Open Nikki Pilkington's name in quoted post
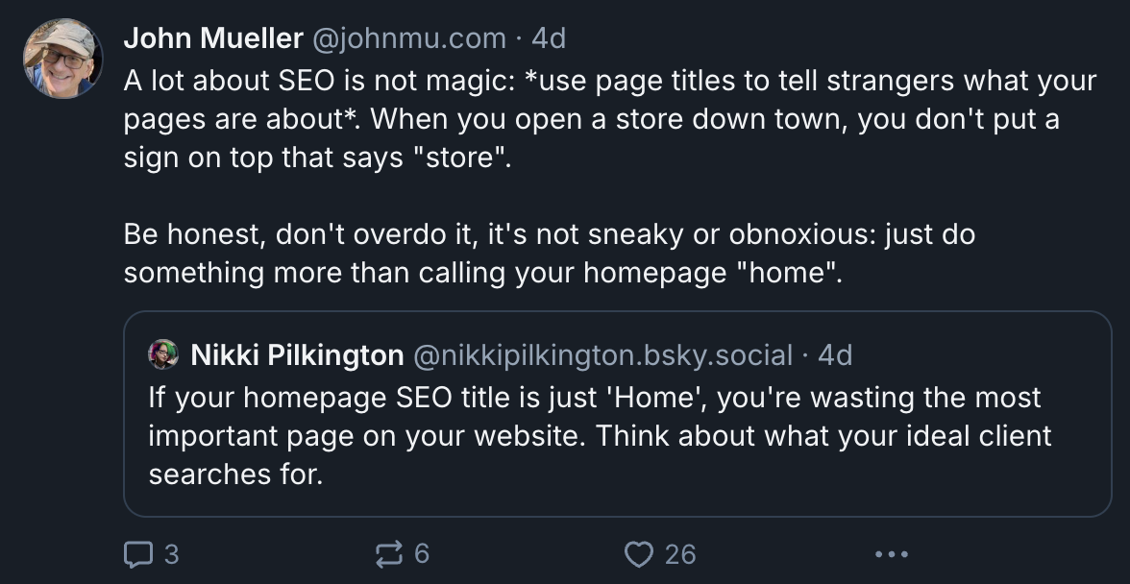Viewport: 1130px width, 584px height. (x=297, y=355)
